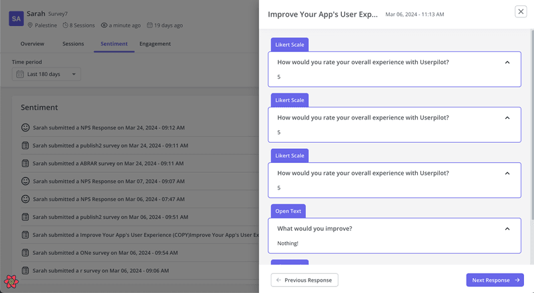Click smiley icon for Mar 07 NPS Response

pos(25,182)
